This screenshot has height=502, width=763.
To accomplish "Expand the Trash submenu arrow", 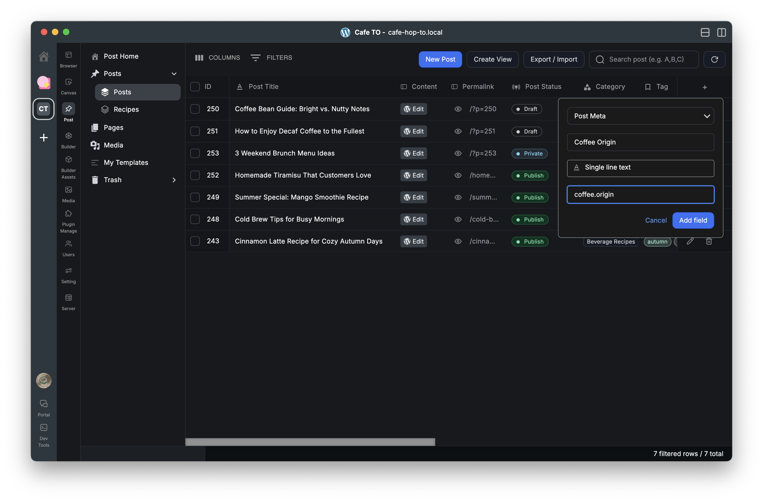I will pyautogui.click(x=174, y=180).
